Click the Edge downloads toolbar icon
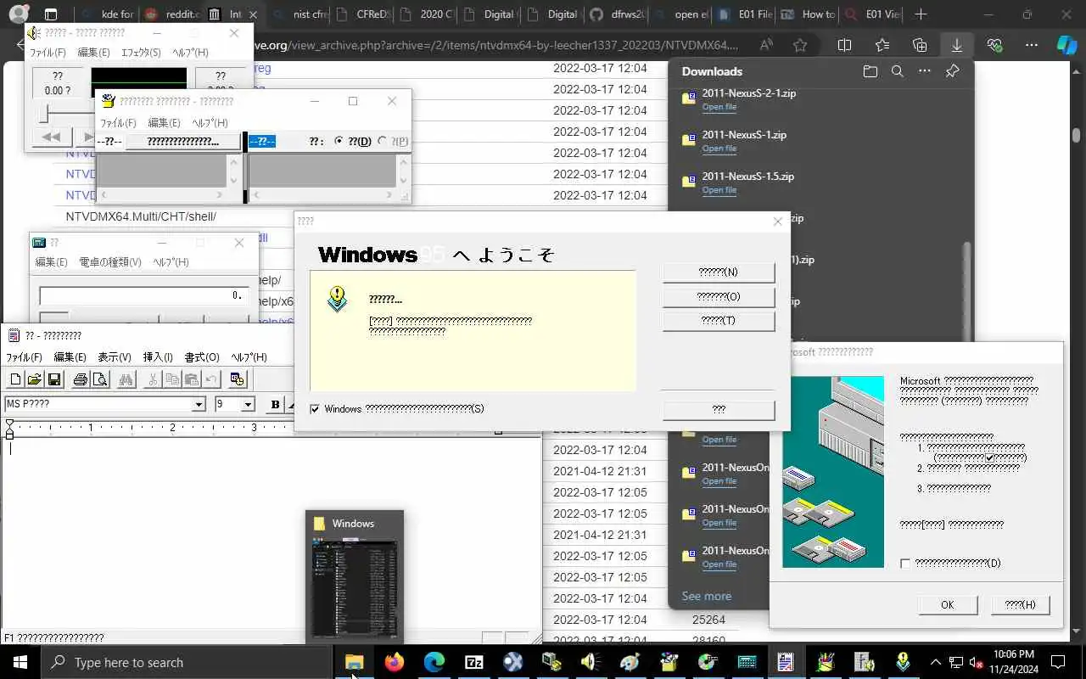The width and height of the screenshot is (1086, 679). pos(957,45)
